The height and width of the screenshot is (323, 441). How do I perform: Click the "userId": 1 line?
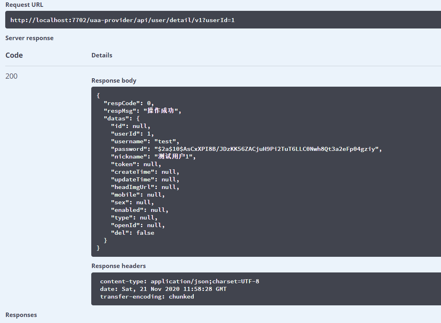click(x=132, y=134)
